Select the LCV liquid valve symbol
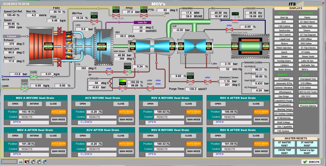326x166 pixels. click(24, 88)
